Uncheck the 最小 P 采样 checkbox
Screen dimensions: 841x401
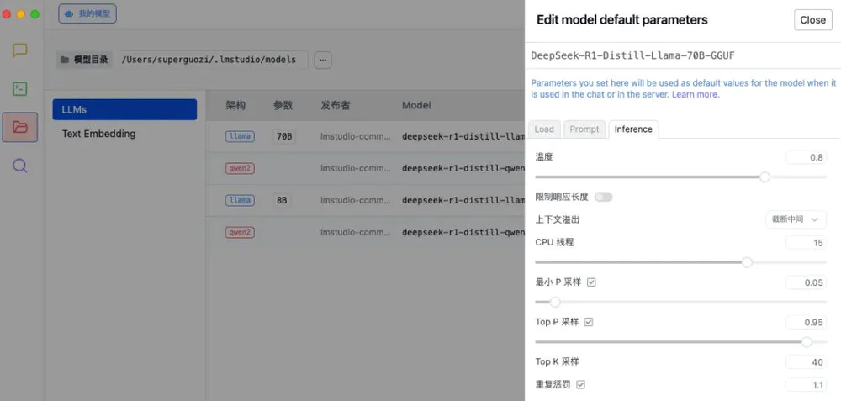coord(591,282)
